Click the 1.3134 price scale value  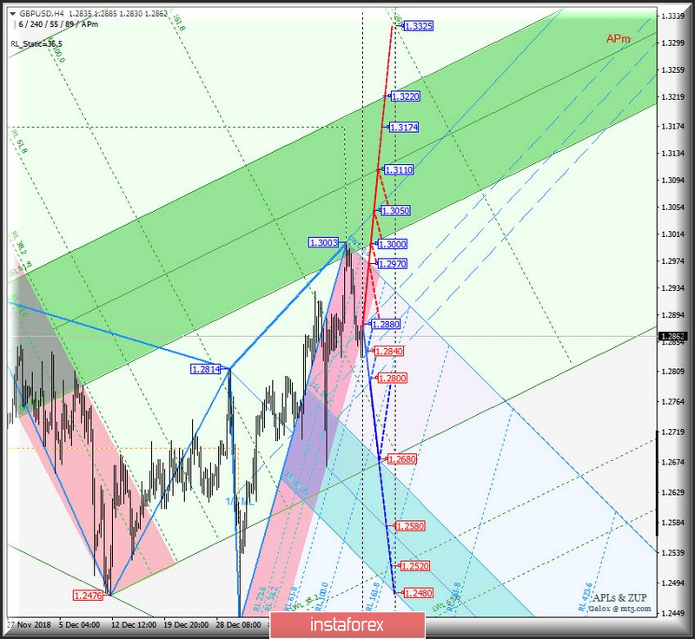coord(672,153)
